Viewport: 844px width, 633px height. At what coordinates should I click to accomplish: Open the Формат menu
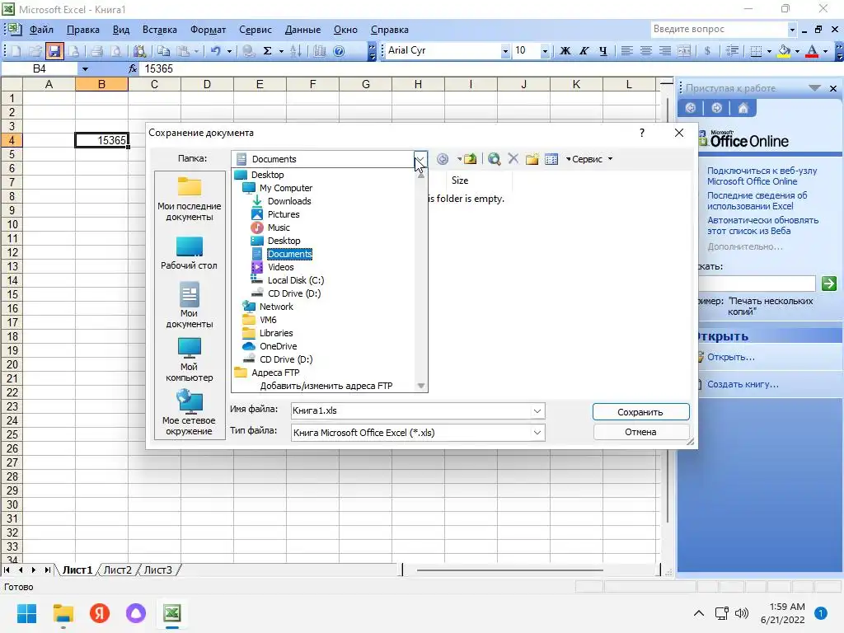coord(208,30)
